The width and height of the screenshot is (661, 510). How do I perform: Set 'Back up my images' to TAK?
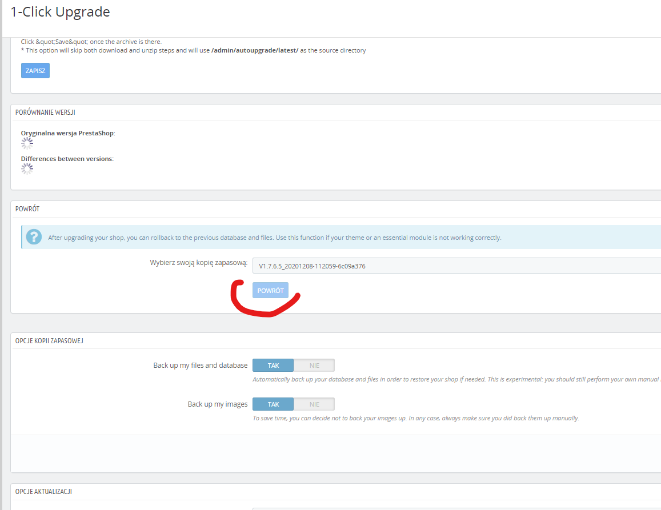click(x=273, y=404)
